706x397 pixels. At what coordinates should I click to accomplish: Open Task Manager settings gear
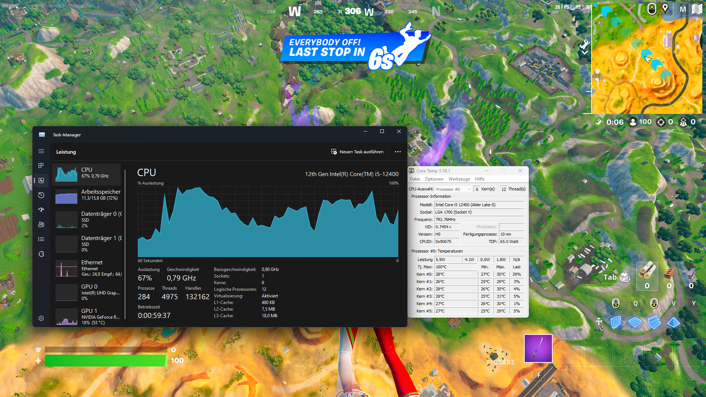point(41,318)
